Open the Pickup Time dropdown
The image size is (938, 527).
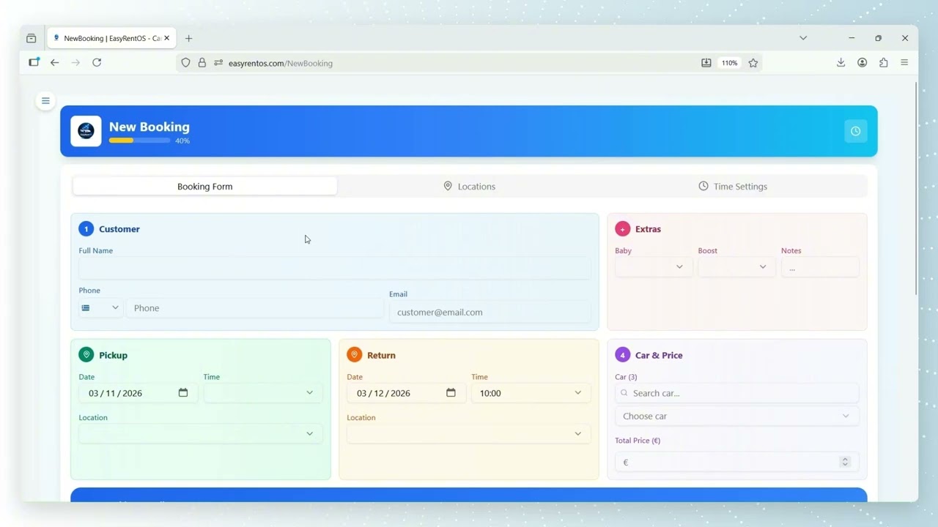(263, 393)
